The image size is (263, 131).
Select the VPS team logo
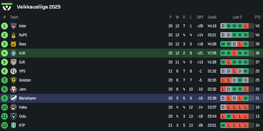13,71
